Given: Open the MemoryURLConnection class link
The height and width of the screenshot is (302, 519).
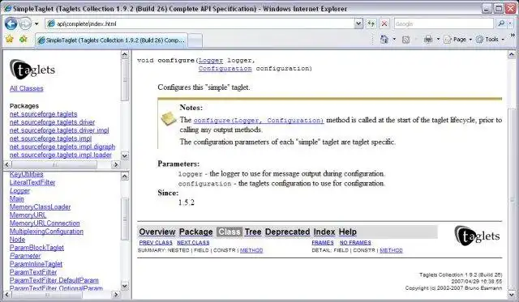Looking at the screenshot, I should (x=45, y=223).
